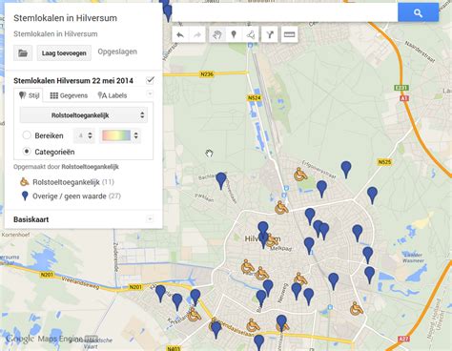Click blue pin legend icon for Overige
Image resolution: width=452 pixels, height=351 pixels.
[25, 196]
